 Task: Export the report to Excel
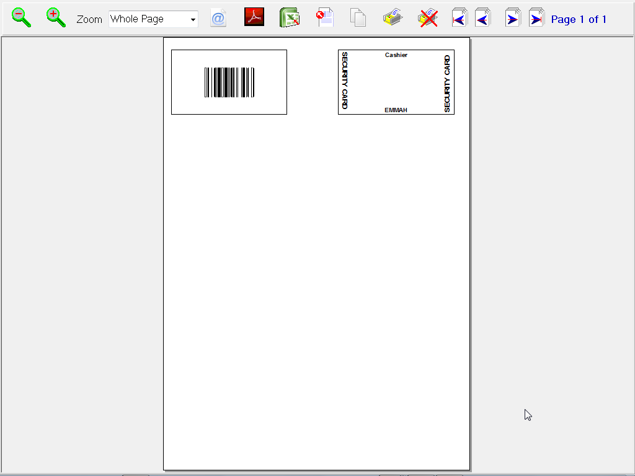290,18
